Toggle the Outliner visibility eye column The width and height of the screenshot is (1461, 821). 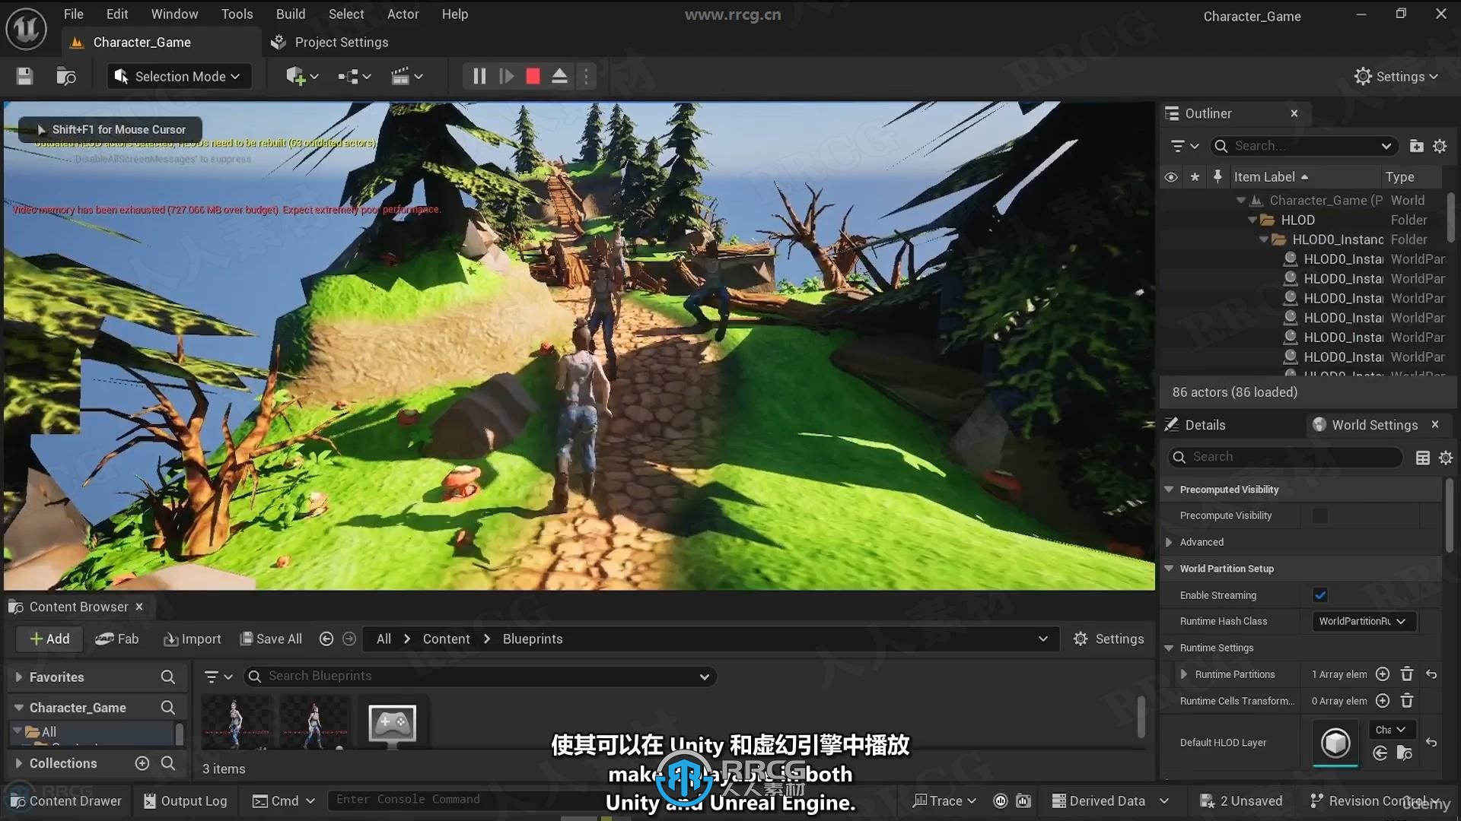[x=1171, y=177]
